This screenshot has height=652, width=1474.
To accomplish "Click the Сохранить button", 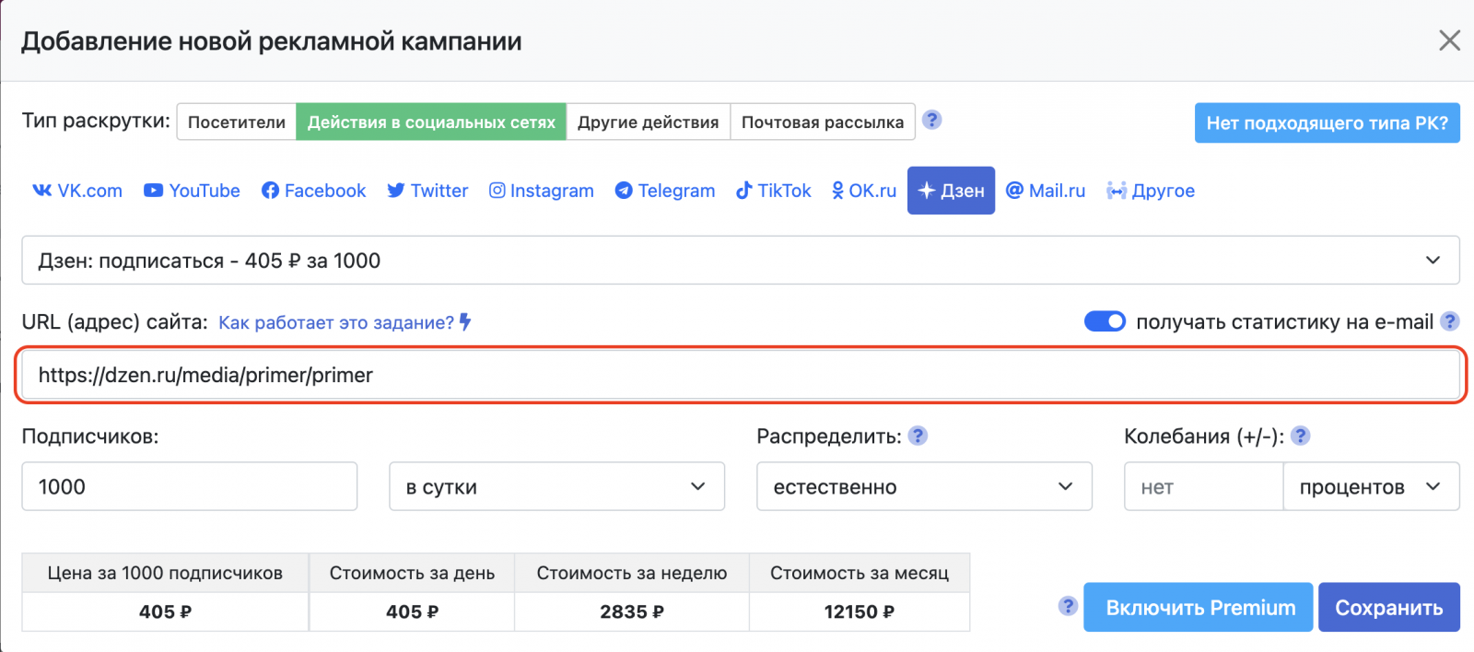I will click(1388, 608).
